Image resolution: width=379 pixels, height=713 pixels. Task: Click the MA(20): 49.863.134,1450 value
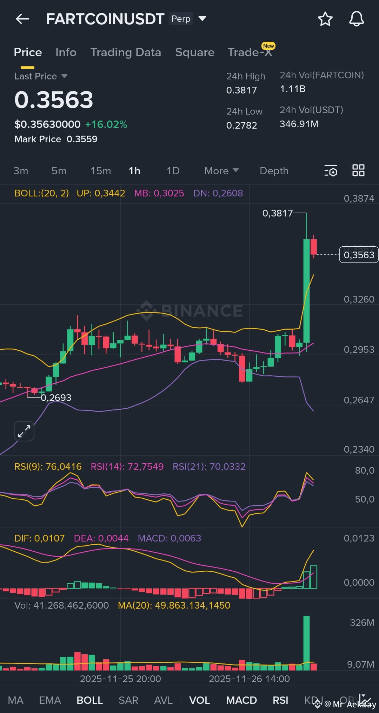point(174,605)
